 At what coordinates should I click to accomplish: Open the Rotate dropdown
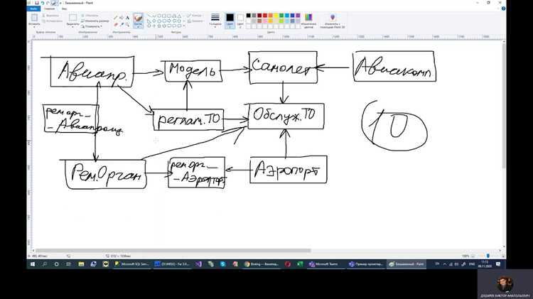click(x=92, y=26)
